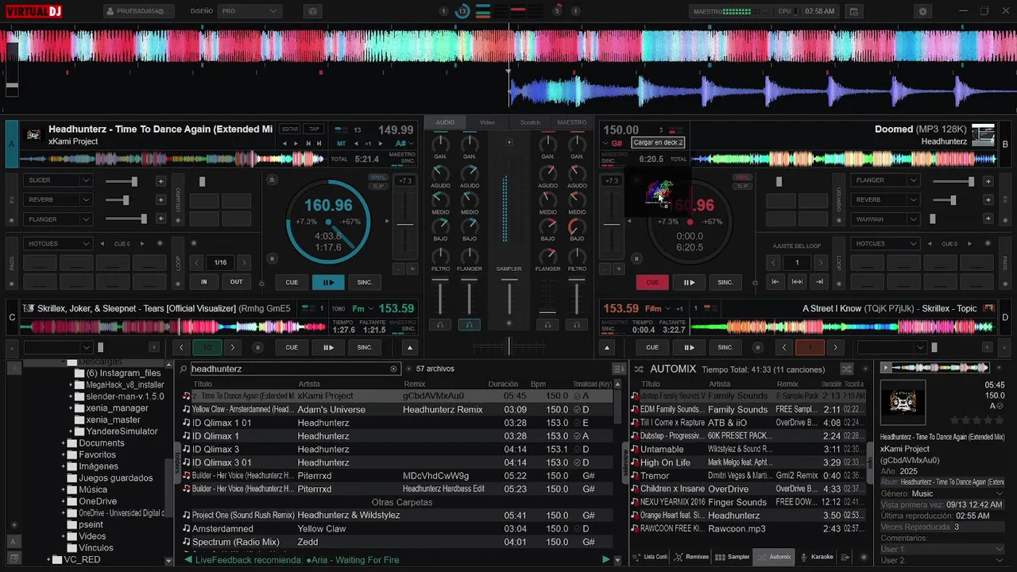Play the LiveFeedback recommended track
Viewport: 1017px width, 572px height.
point(605,559)
